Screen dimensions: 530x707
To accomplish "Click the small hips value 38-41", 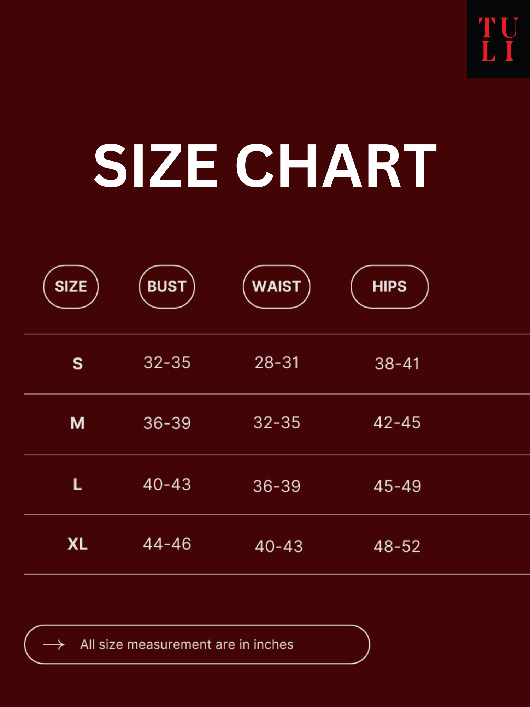I will click(397, 364).
